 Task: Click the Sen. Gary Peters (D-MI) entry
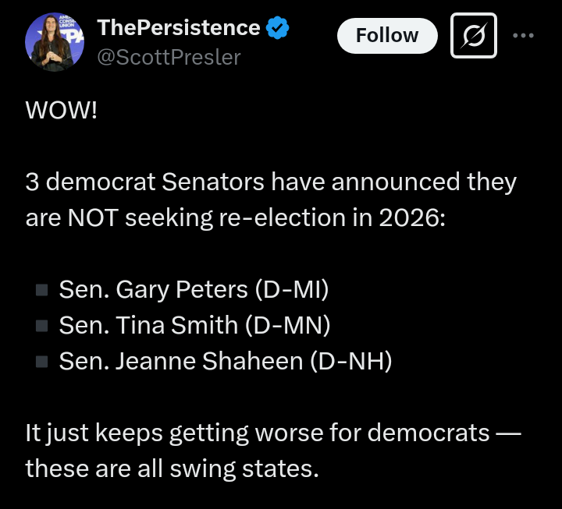click(x=194, y=290)
